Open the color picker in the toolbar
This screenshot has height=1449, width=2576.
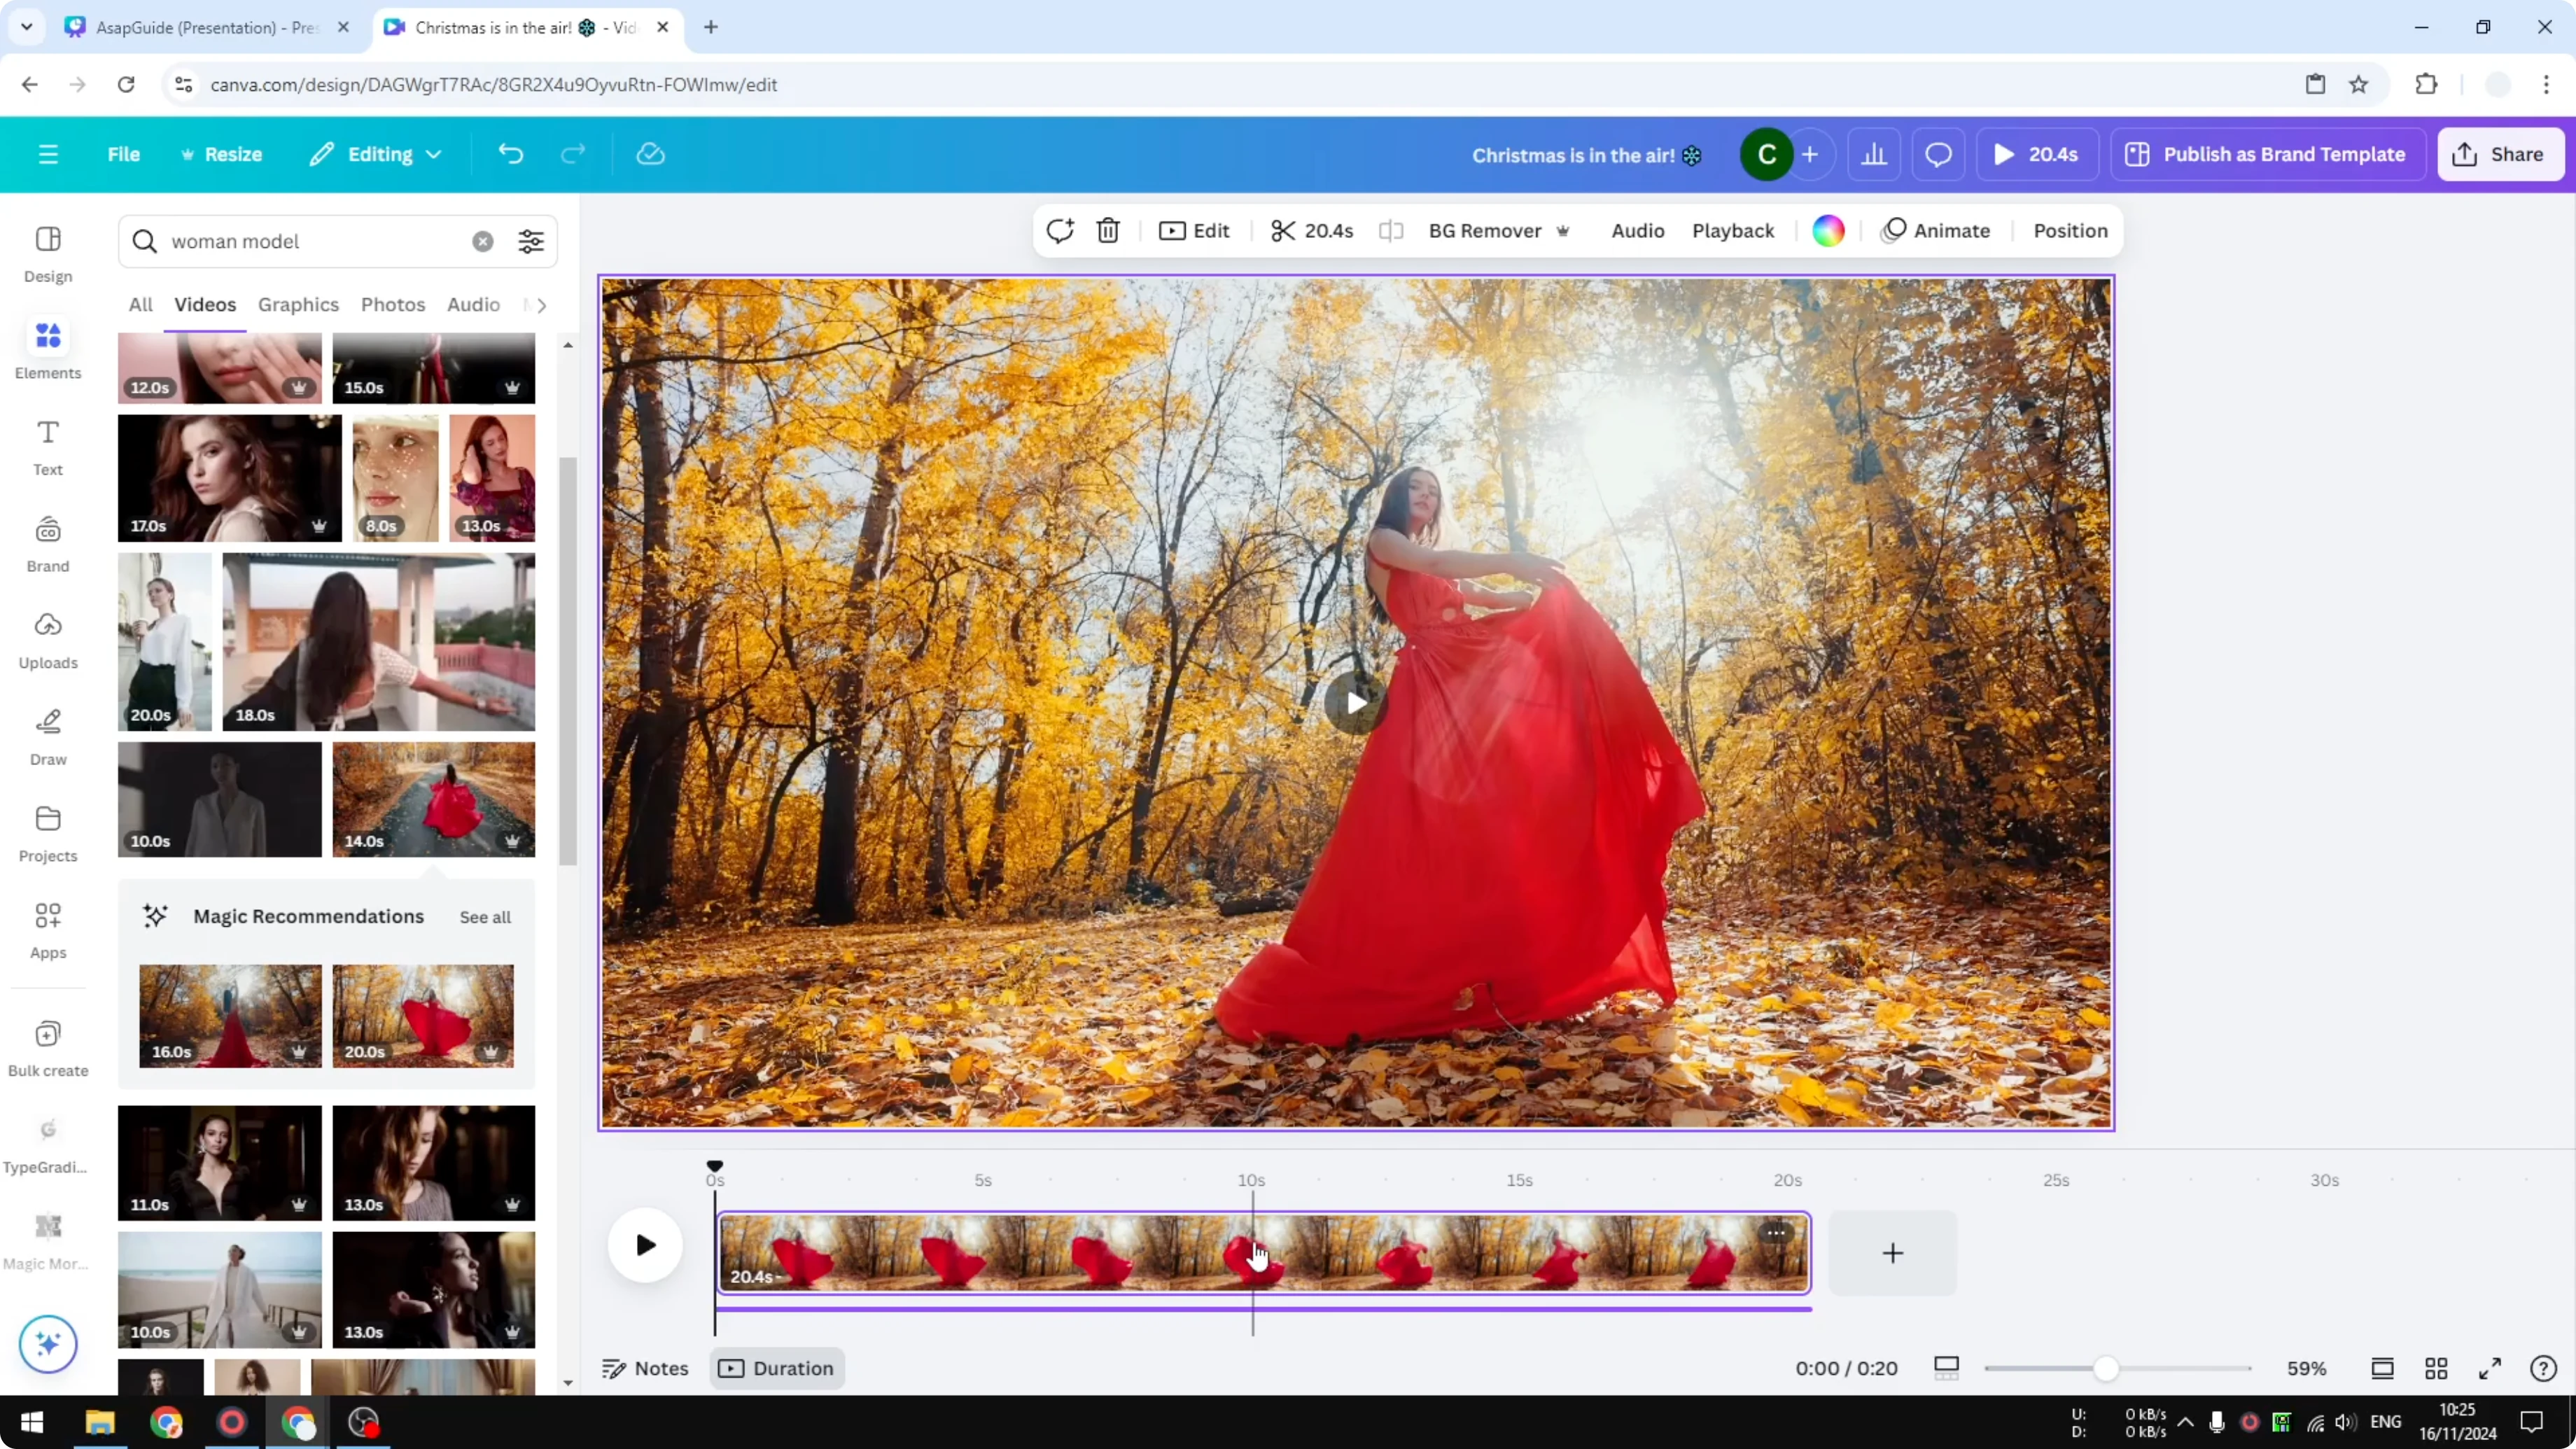point(1827,230)
